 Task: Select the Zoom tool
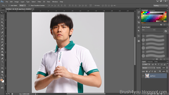[x=2, y=75]
